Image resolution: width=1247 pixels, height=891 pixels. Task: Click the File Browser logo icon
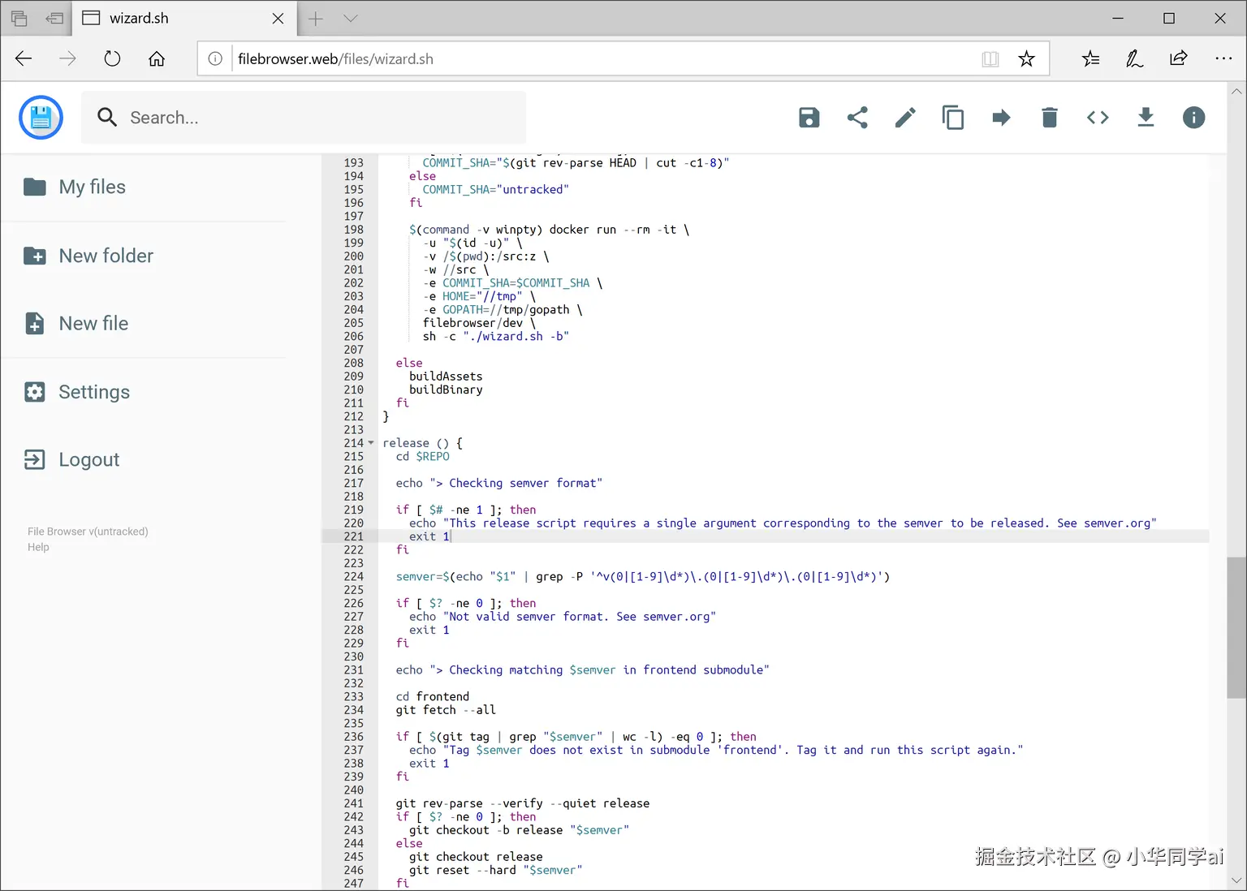point(41,118)
